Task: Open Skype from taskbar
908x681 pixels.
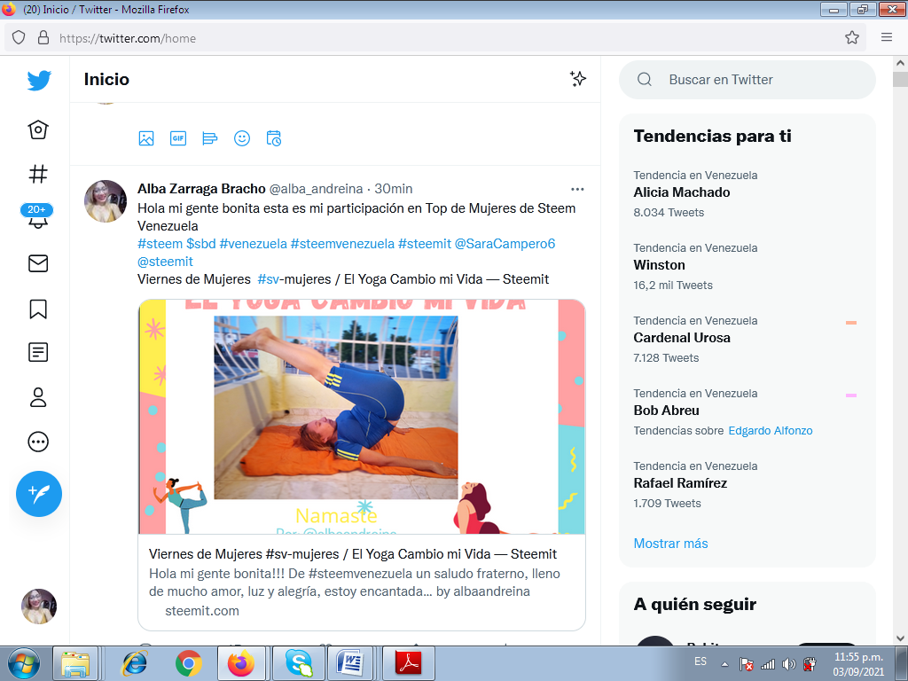Action: coord(298,663)
